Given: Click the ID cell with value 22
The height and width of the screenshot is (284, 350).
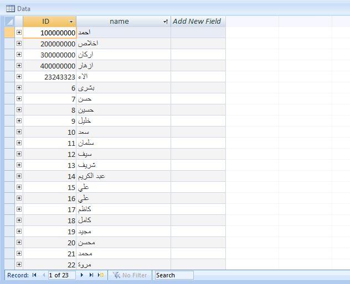Looking at the screenshot, I should 49,265.
